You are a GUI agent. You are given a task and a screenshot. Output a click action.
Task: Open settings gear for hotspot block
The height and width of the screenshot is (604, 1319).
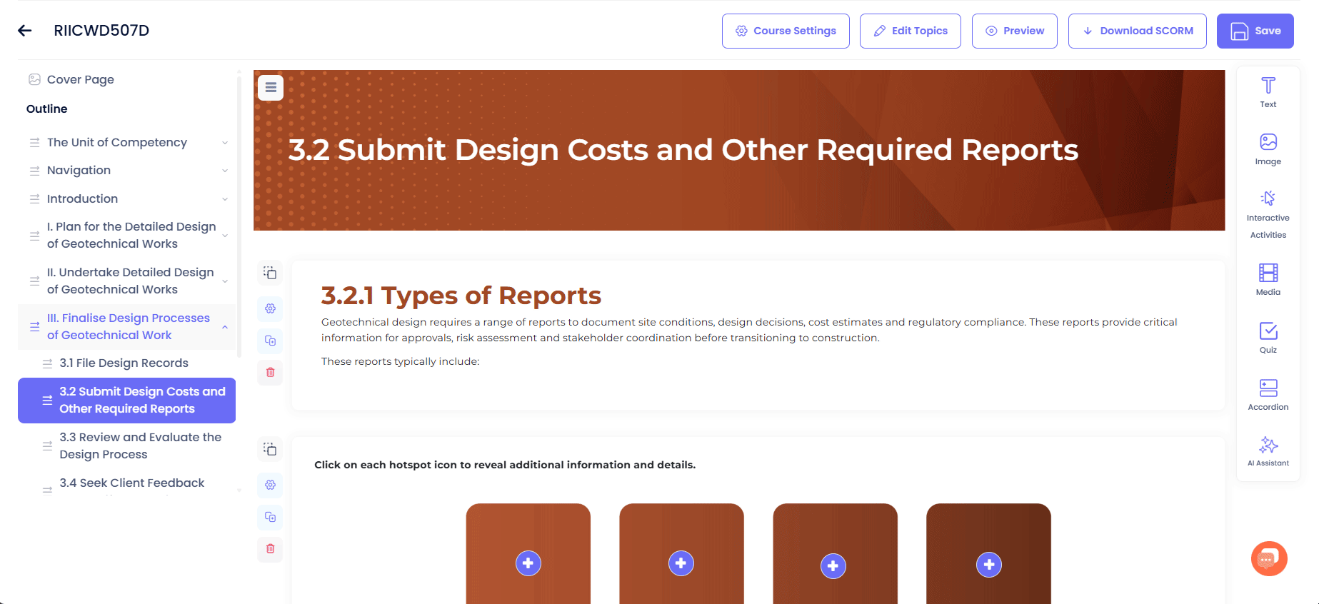click(270, 485)
